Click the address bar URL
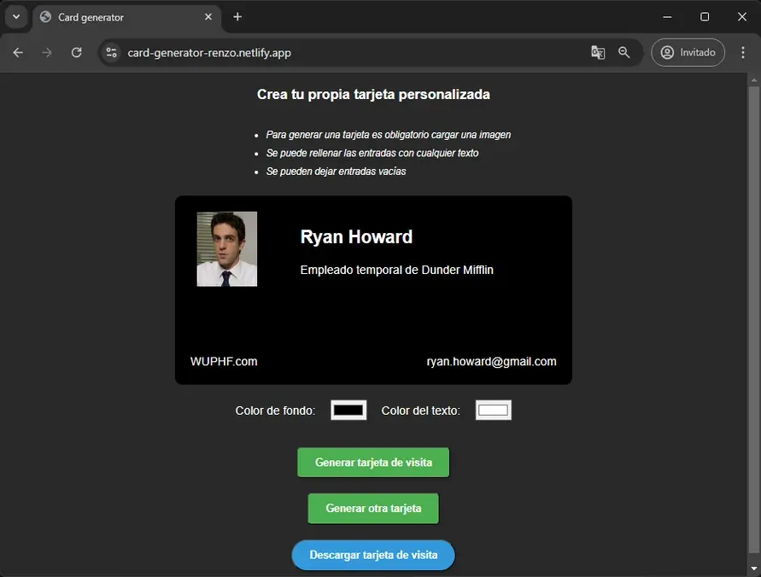Viewport: 761px width, 577px height. [x=209, y=53]
